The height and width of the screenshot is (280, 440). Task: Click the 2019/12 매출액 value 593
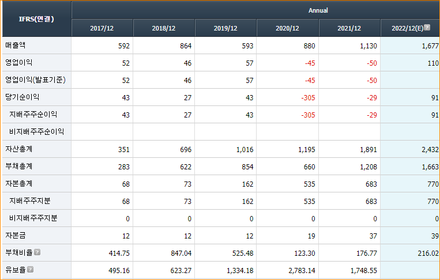(x=247, y=46)
